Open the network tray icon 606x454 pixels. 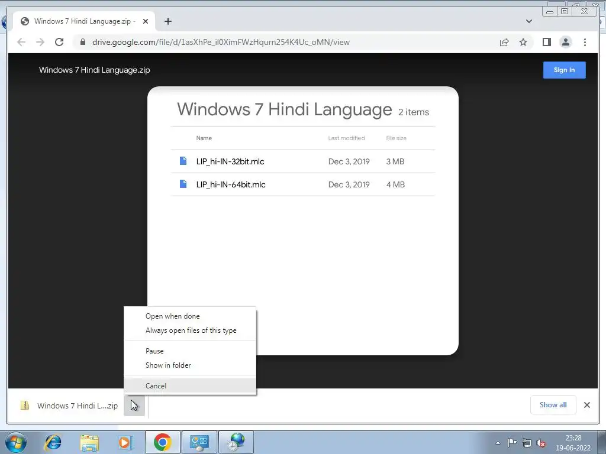526,442
